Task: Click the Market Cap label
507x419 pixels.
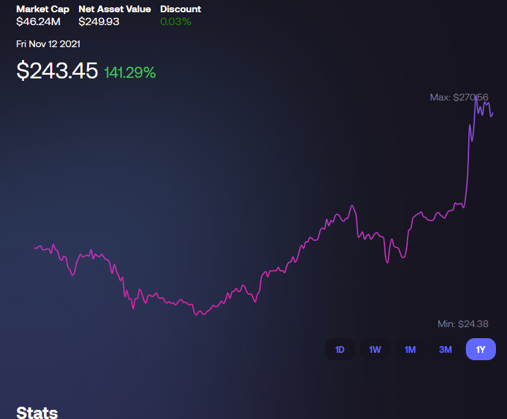Action: click(x=42, y=9)
